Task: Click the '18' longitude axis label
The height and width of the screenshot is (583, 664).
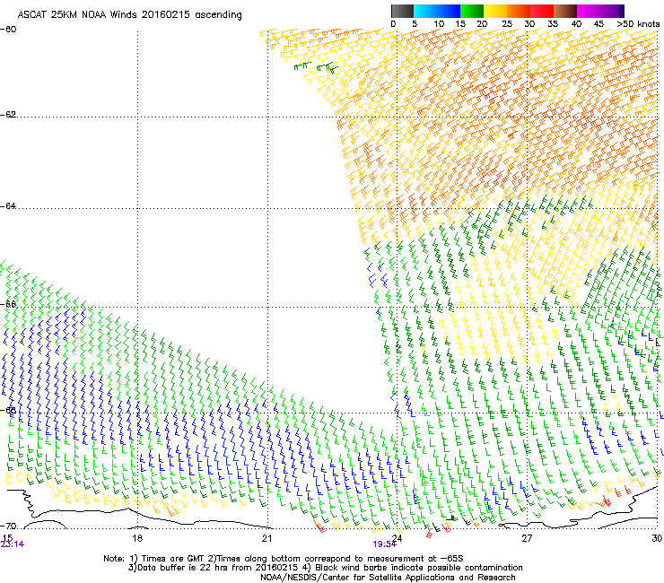Action: pos(137,538)
